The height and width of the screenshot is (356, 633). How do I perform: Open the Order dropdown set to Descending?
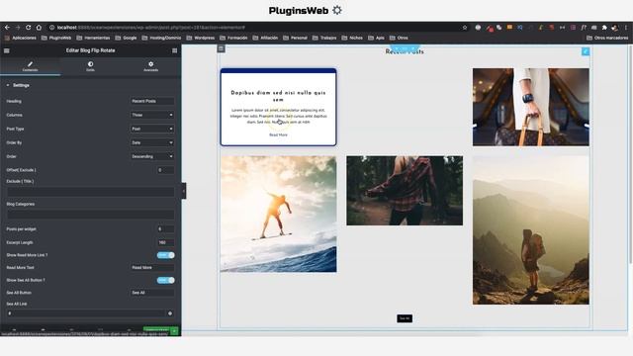point(152,156)
